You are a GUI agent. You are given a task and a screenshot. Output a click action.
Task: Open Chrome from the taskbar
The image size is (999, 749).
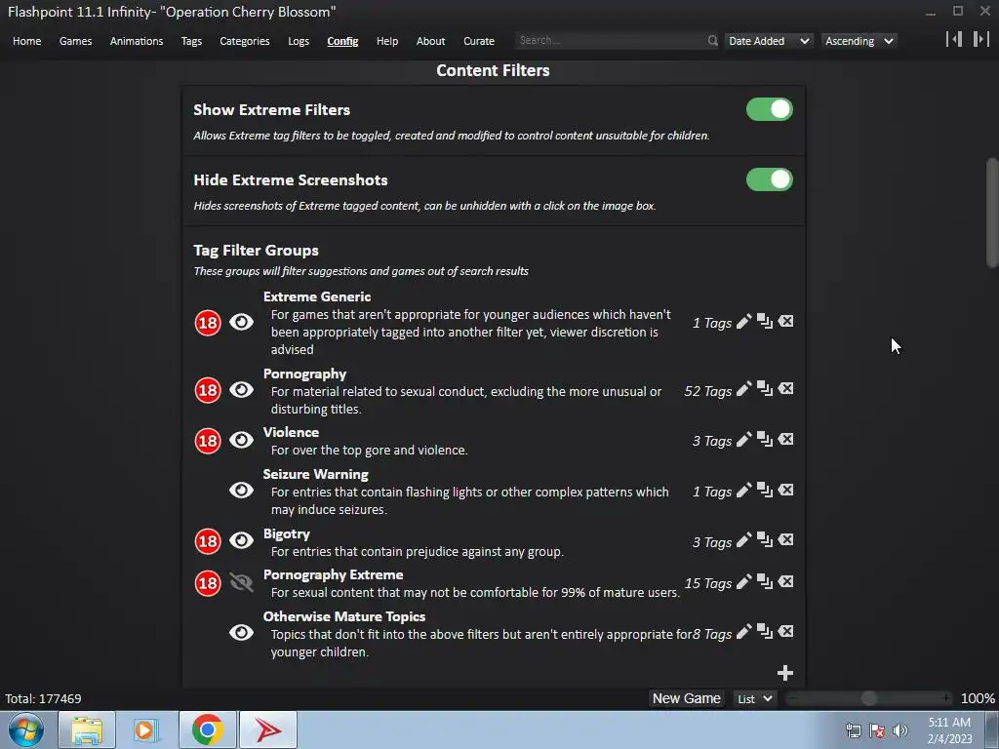coord(208,729)
